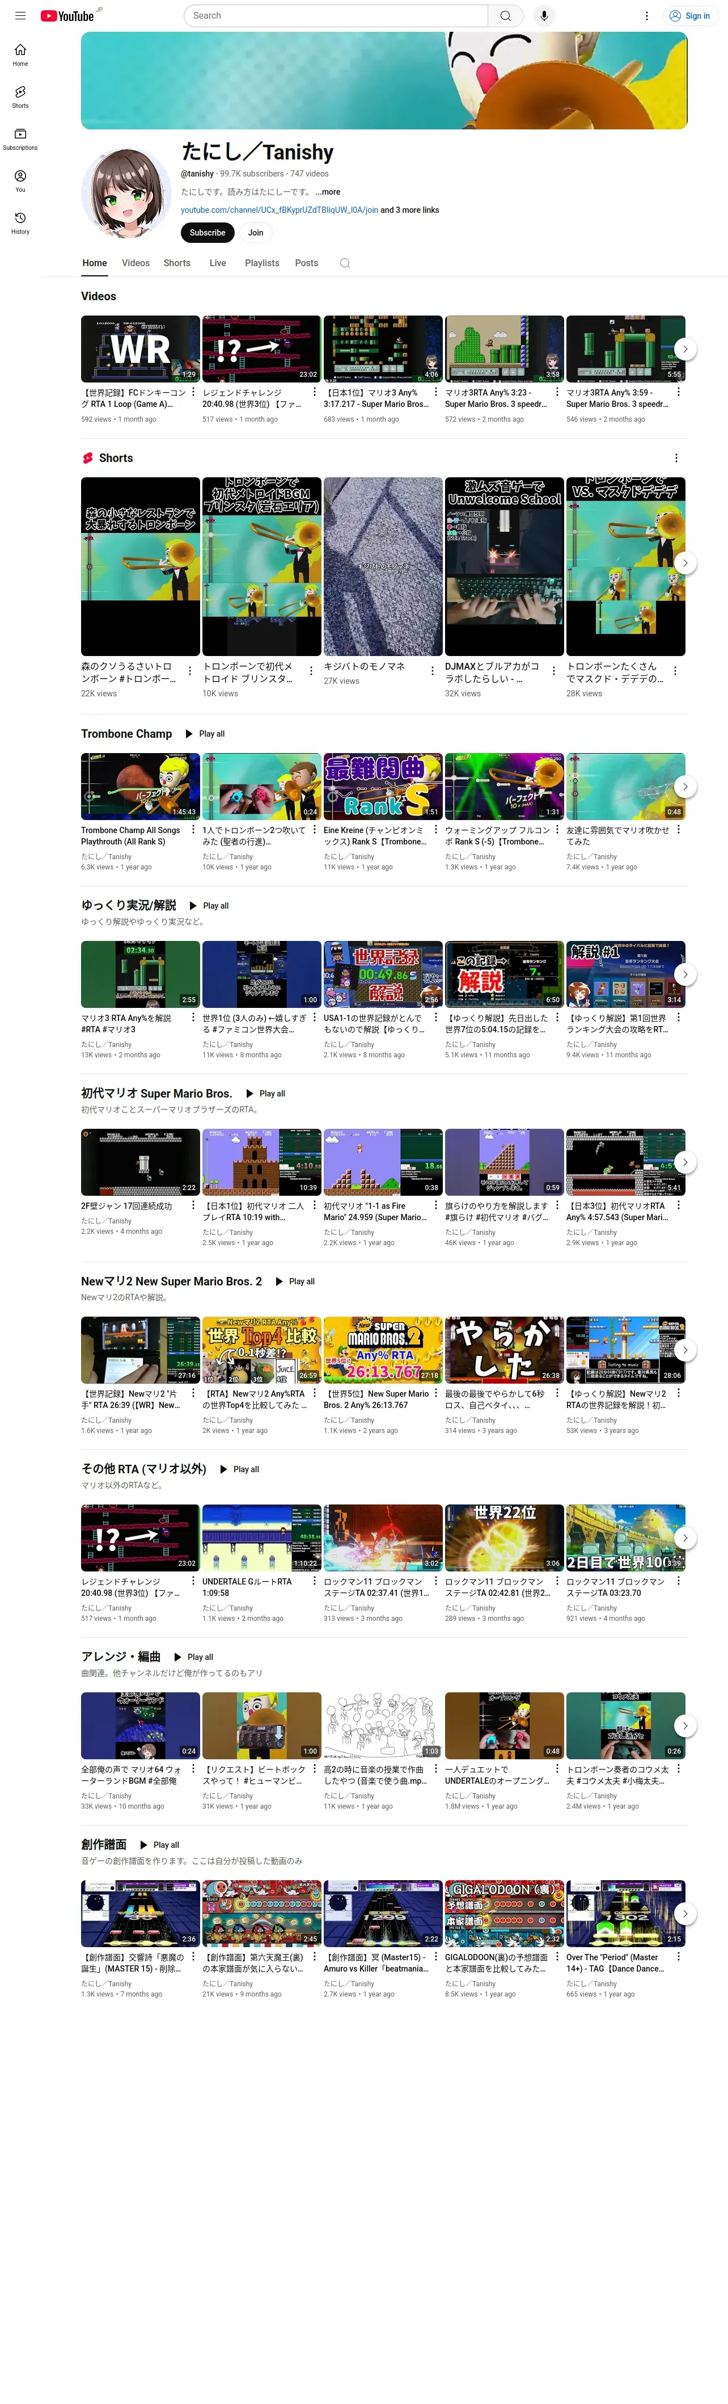Play all ゆっくり実況/解説 videos
Viewport: 728px width, 2404px height.
[x=209, y=906]
